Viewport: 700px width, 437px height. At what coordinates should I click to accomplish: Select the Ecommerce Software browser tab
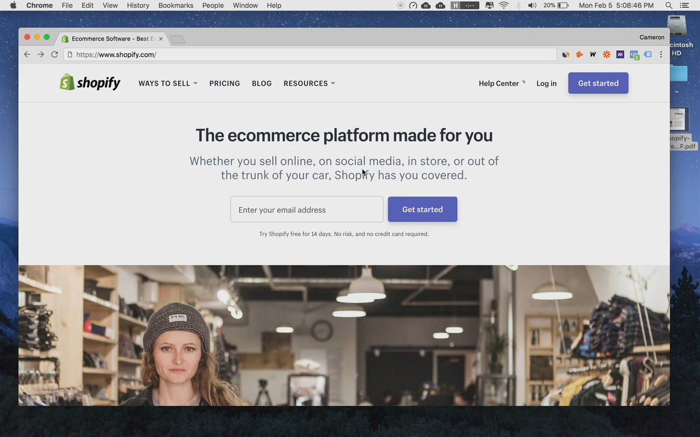(x=111, y=38)
